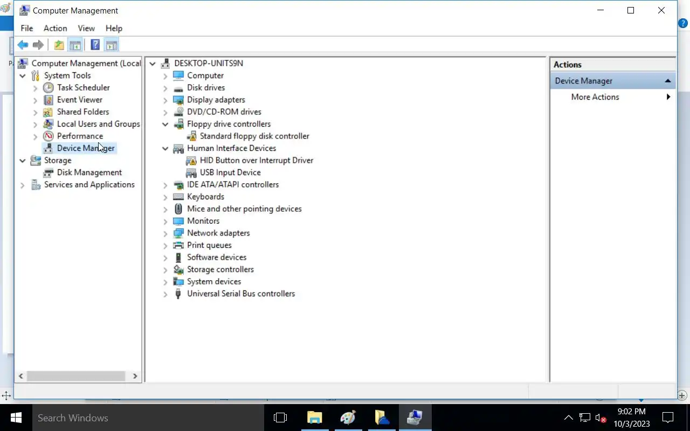Collapse the Human Interface Devices category
690x431 pixels.
click(165, 148)
